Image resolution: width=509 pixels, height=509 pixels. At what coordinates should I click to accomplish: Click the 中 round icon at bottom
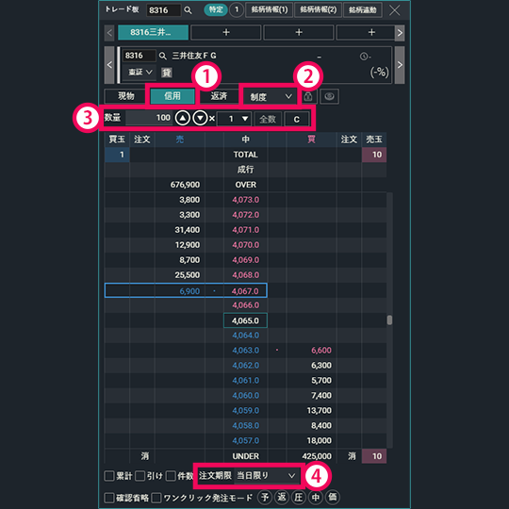[x=315, y=497]
